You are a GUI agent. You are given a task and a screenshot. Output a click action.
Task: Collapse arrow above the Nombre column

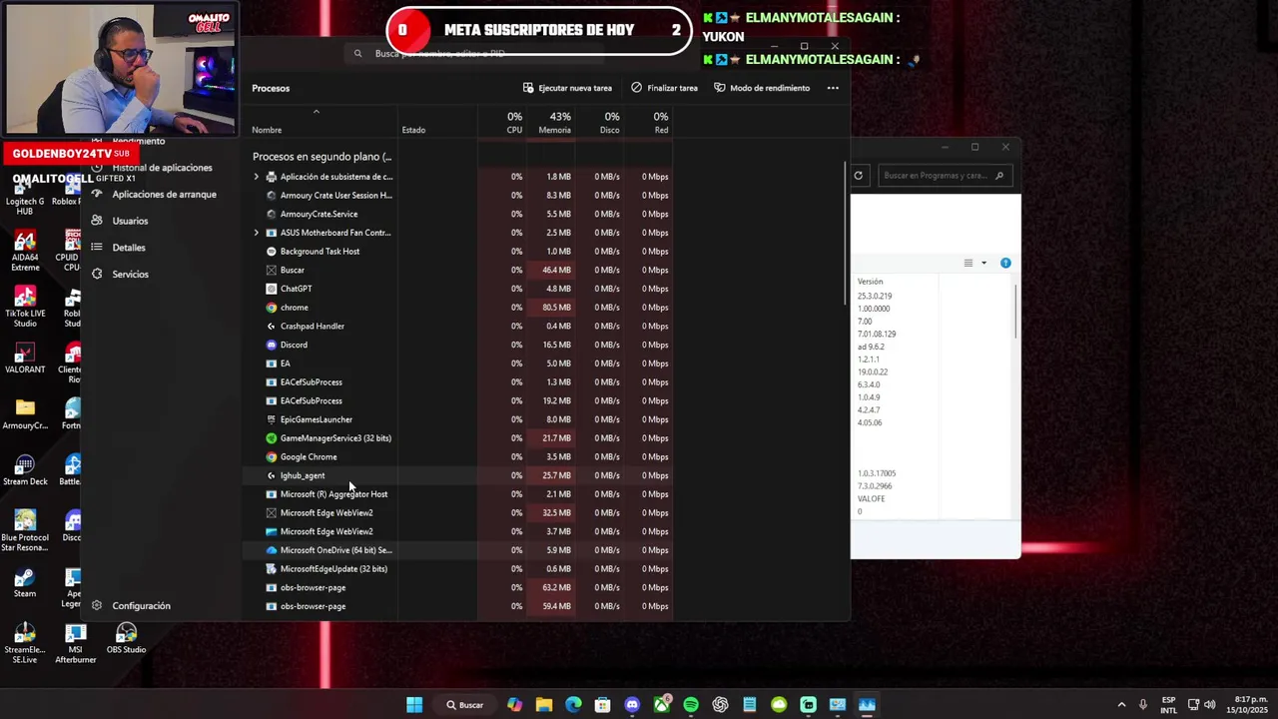[317, 112]
